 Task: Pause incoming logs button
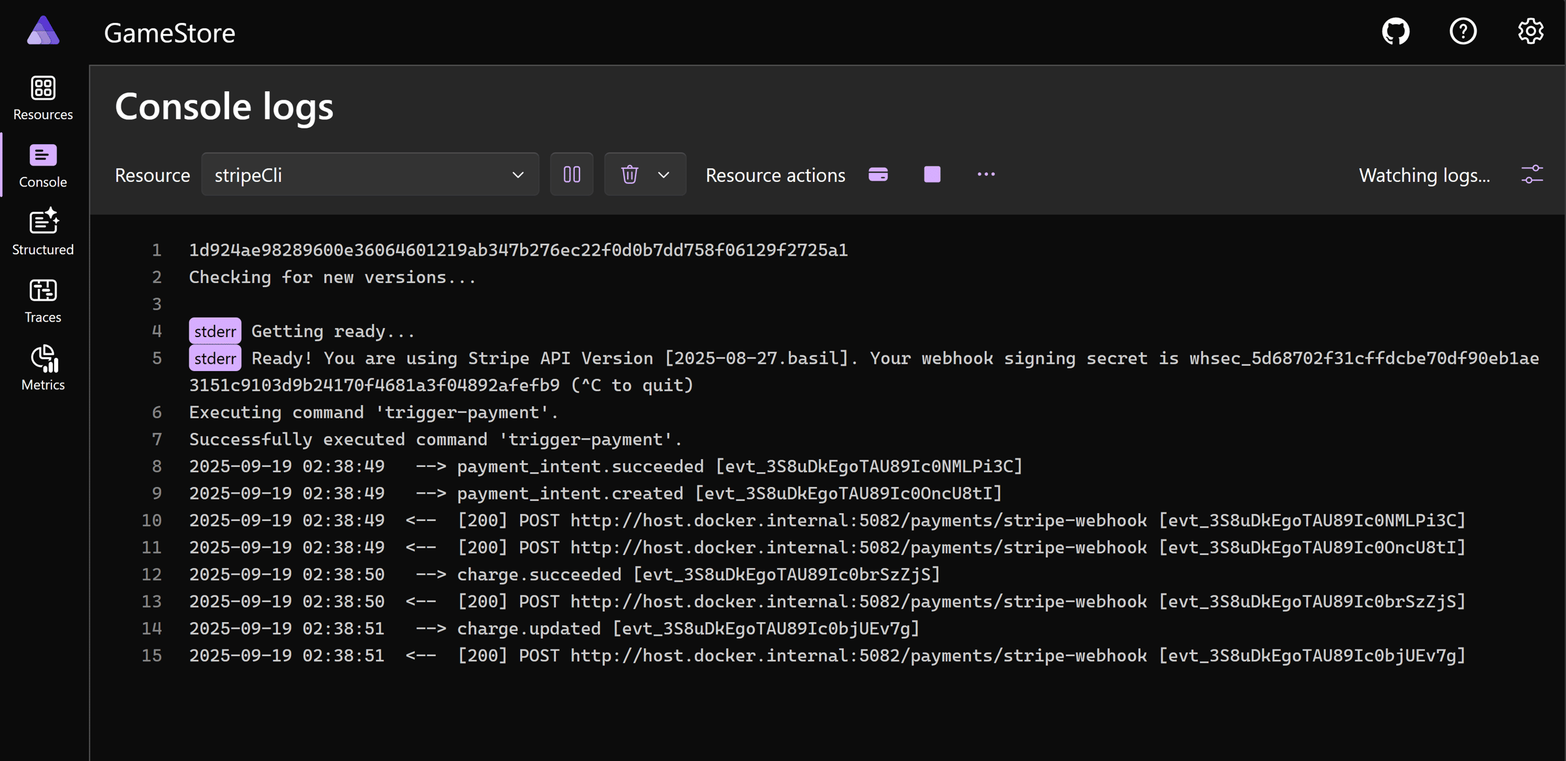(x=572, y=175)
